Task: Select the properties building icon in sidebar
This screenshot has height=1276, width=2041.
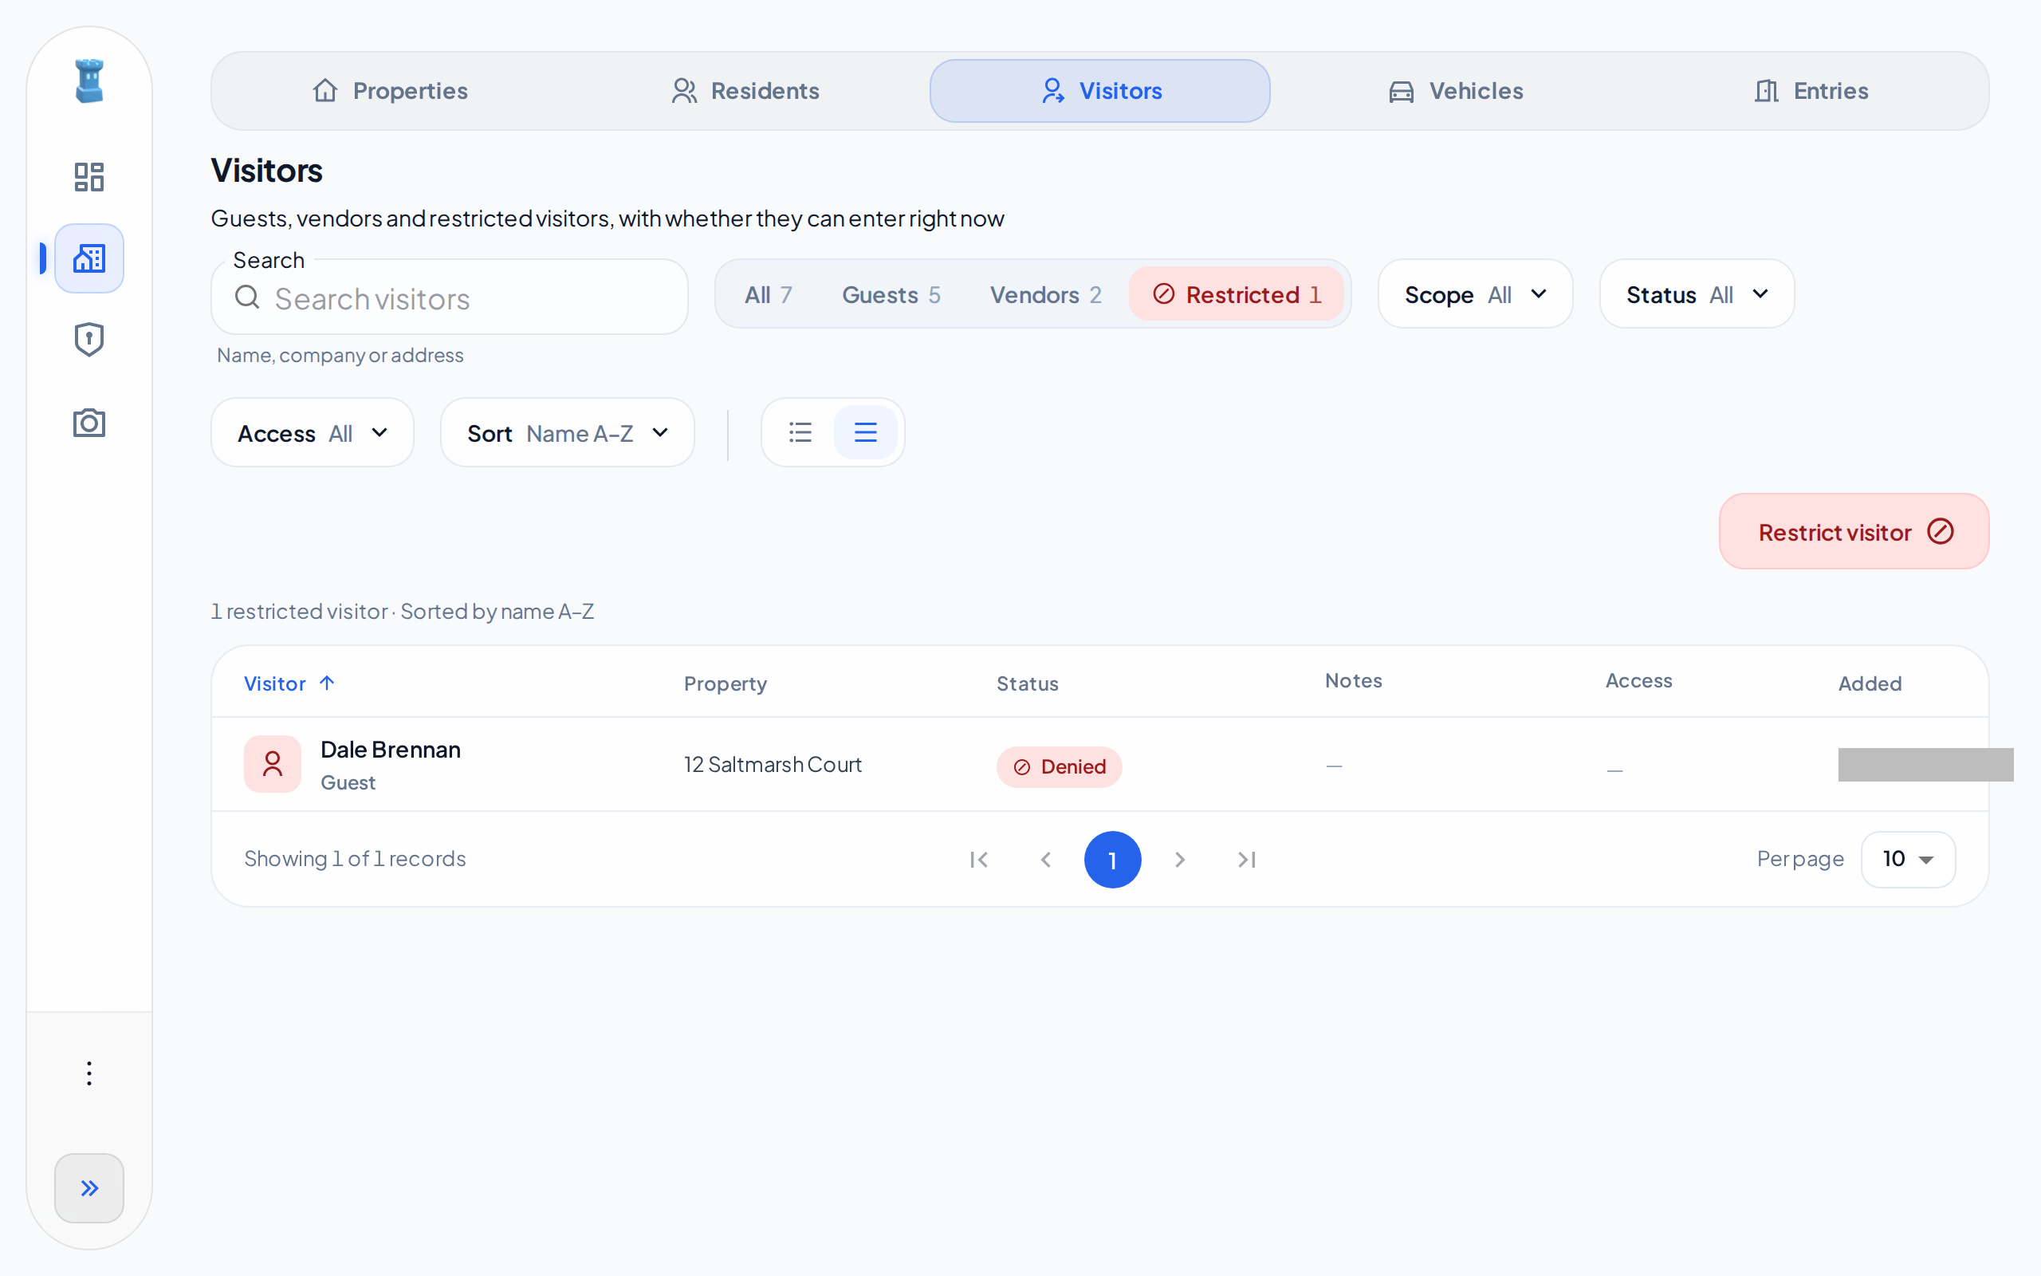Action: (x=88, y=258)
